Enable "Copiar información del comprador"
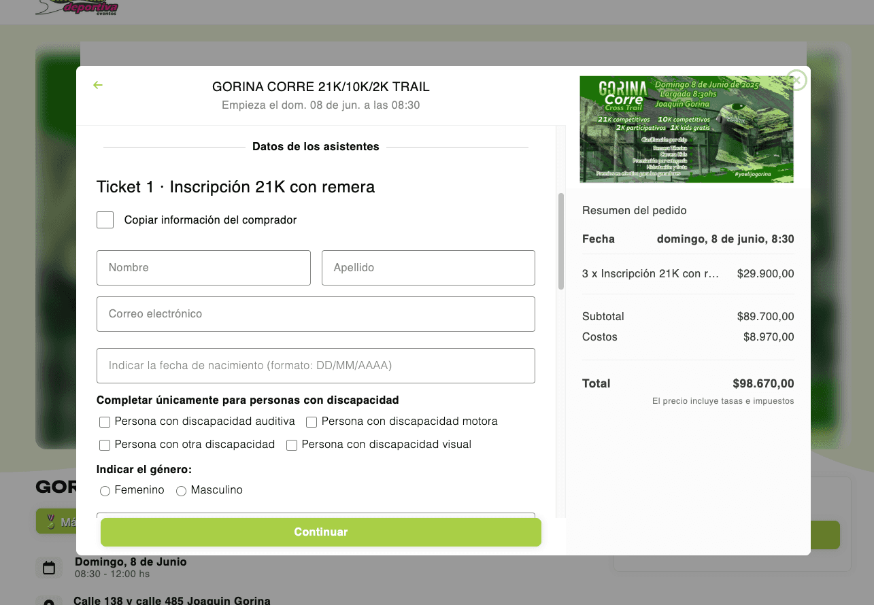 pyautogui.click(x=105, y=220)
